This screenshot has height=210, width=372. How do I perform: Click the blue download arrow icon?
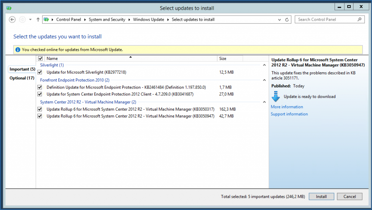point(276,96)
